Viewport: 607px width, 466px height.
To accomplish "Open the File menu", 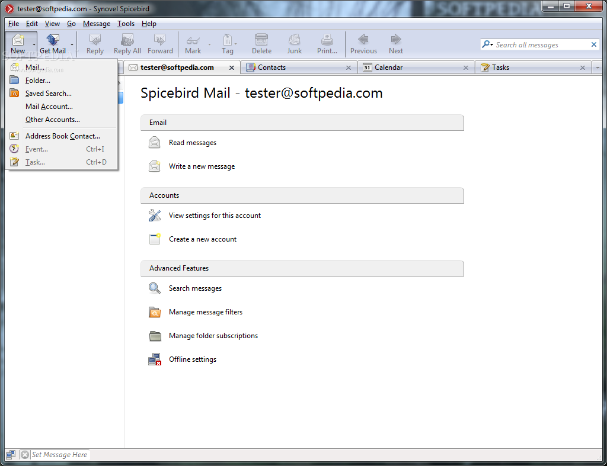I will [14, 24].
